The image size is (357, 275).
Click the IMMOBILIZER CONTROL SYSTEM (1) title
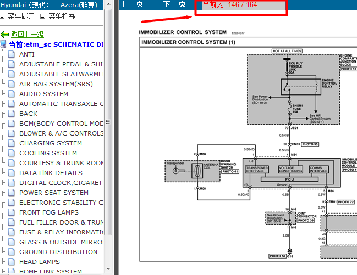(188, 42)
